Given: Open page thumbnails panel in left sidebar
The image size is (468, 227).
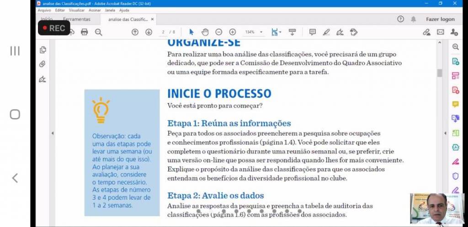Looking at the screenshot, I should pos(43,50).
